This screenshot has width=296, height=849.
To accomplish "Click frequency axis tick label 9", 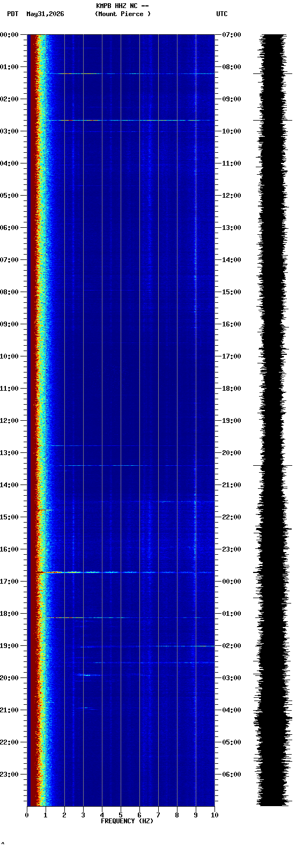I will tap(196, 815).
